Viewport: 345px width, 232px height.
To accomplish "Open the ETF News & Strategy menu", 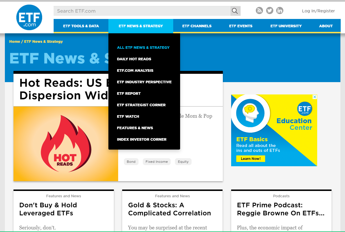I will [141, 26].
